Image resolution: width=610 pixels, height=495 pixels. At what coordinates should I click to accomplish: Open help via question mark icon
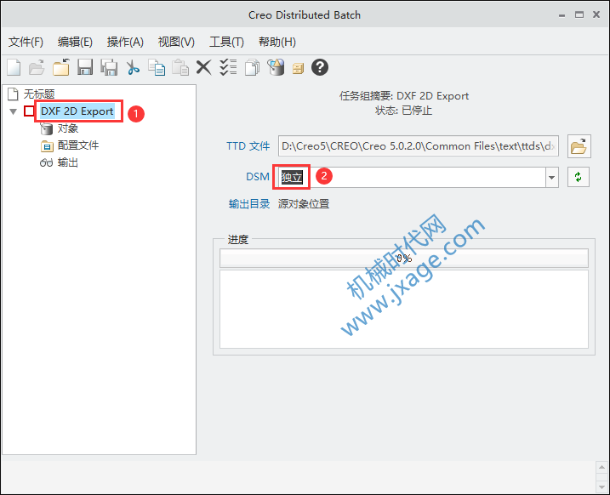[320, 67]
